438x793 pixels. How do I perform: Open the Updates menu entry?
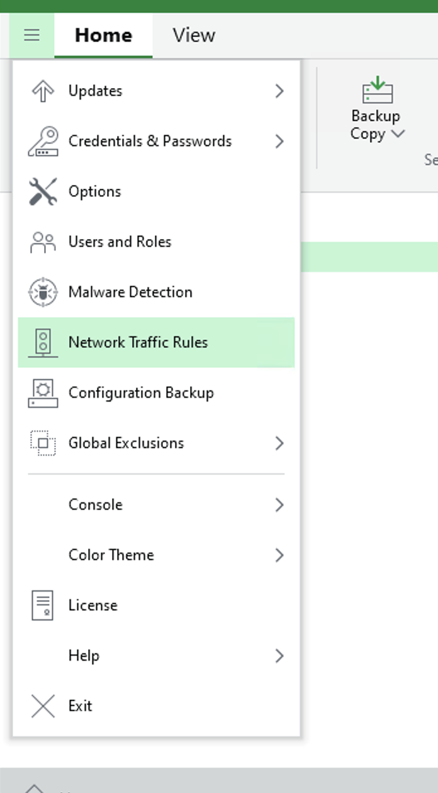coord(156,91)
